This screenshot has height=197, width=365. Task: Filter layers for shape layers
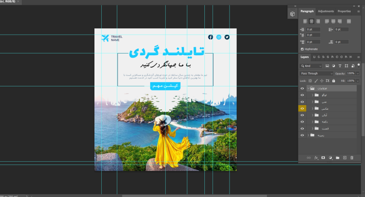[346, 66]
